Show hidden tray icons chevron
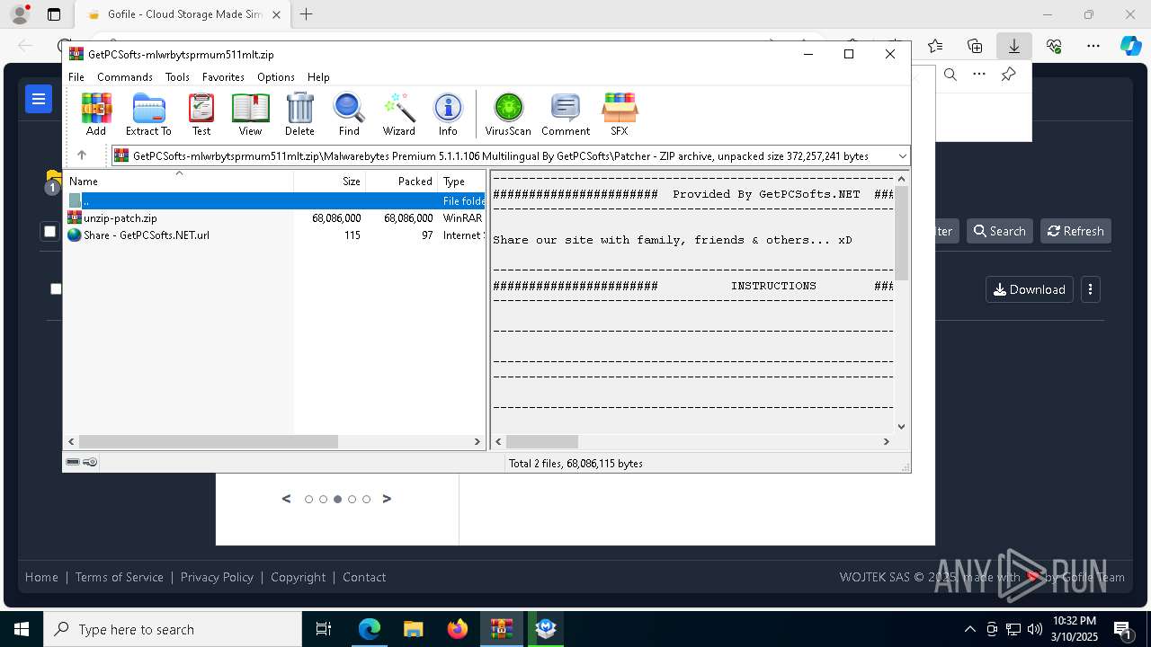The height and width of the screenshot is (647, 1151). (x=969, y=629)
